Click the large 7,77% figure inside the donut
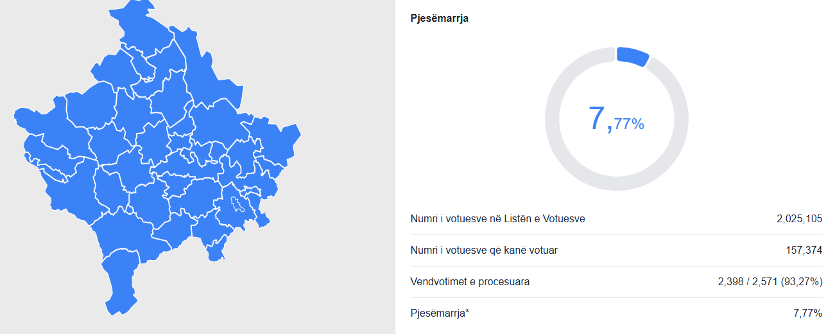The height and width of the screenshot is (334, 835). pos(616,119)
